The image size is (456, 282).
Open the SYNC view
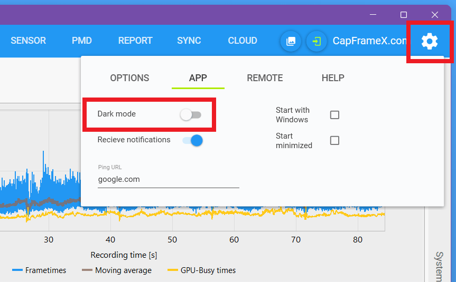pos(189,41)
